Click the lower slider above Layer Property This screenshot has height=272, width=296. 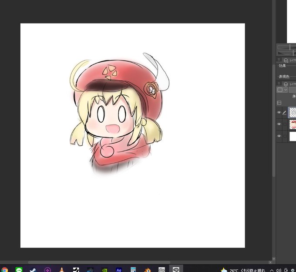(286, 53)
